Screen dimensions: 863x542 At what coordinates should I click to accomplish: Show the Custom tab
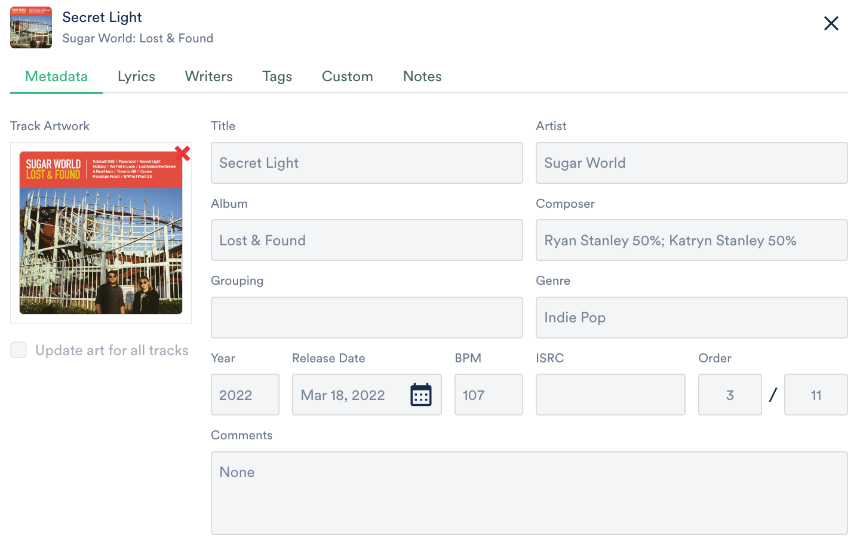(348, 76)
